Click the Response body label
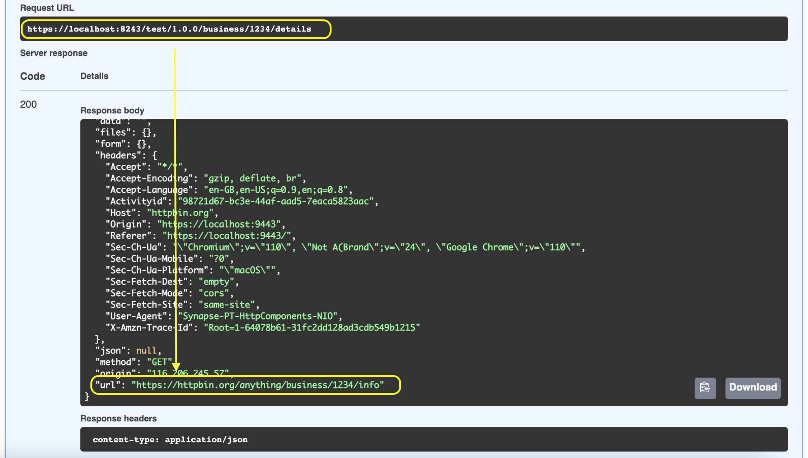The height and width of the screenshot is (458, 808). click(113, 110)
